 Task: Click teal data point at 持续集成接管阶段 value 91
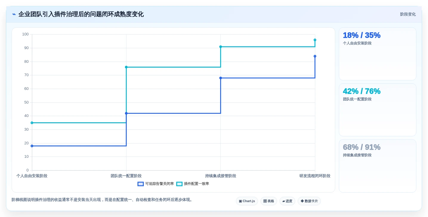[x=221, y=47]
